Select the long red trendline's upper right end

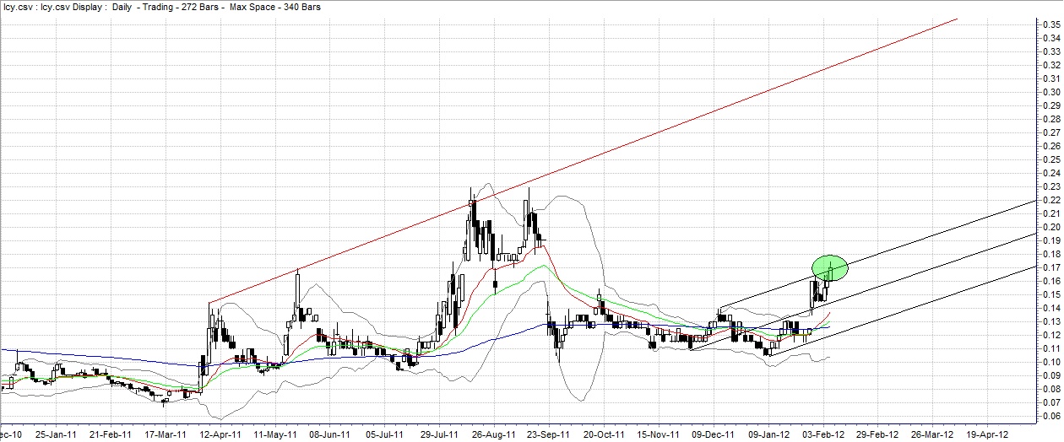pyautogui.click(x=957, y=19)
